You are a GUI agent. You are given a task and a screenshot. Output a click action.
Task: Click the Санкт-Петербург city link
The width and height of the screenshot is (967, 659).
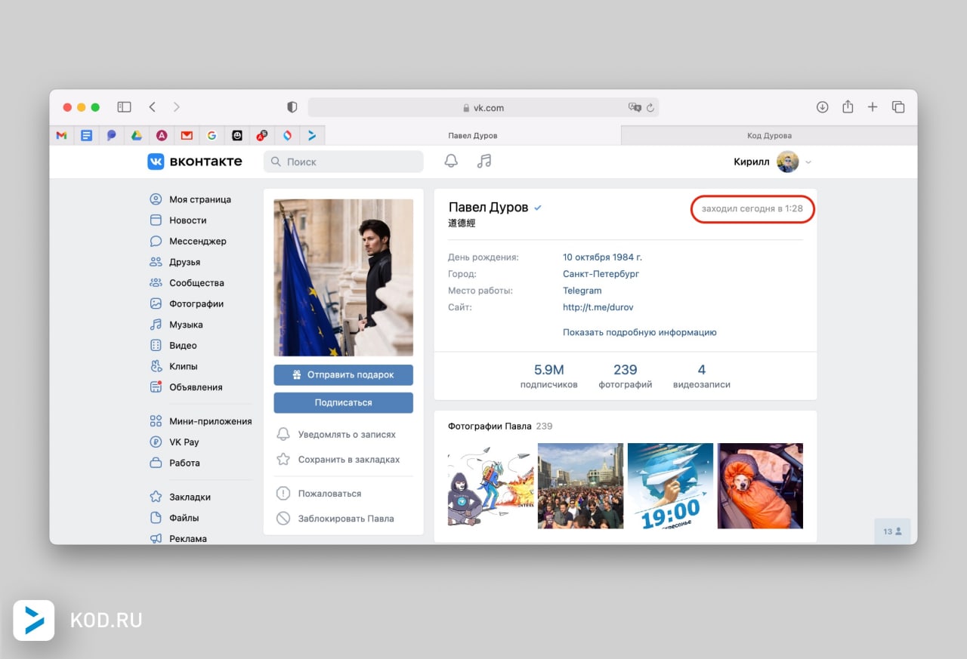[x=601, y=274]
